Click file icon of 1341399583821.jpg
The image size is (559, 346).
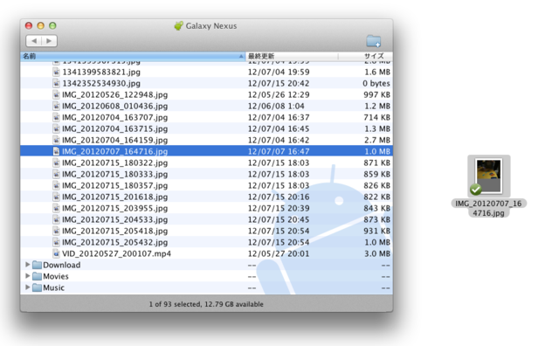coord(56,72)
